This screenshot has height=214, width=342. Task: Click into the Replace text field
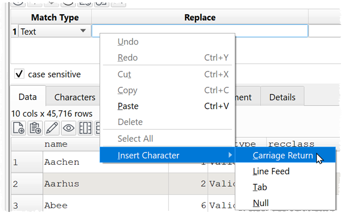[x=200, y=31]
